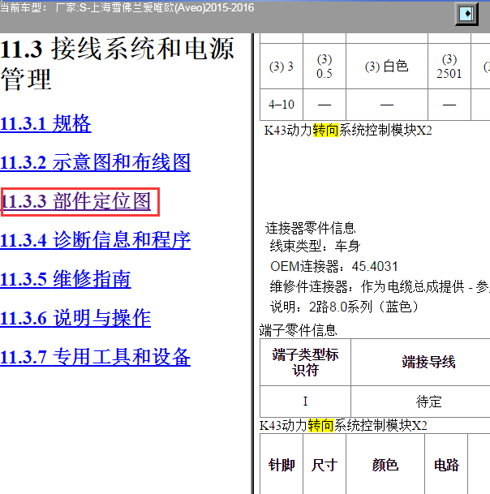Click table cell (3) 3
490x494 pixels.
pos(281,67)
